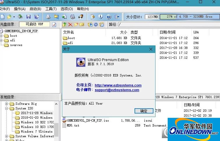Click the 路径 path input field

pos(169,25)
